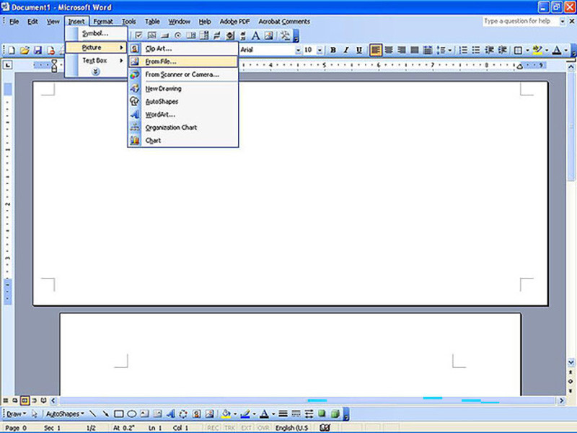Click the large A label control icon
Screen dimensions: 577x433
coord(255,35)
